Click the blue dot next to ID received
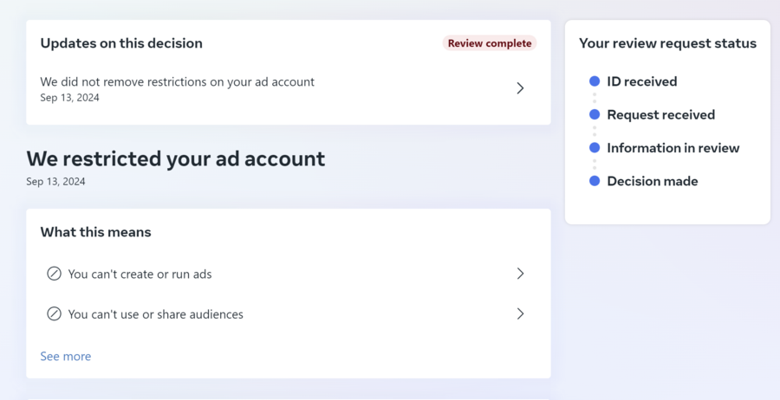Viewport: 780px width, 400px height. [x=595, y=81]
